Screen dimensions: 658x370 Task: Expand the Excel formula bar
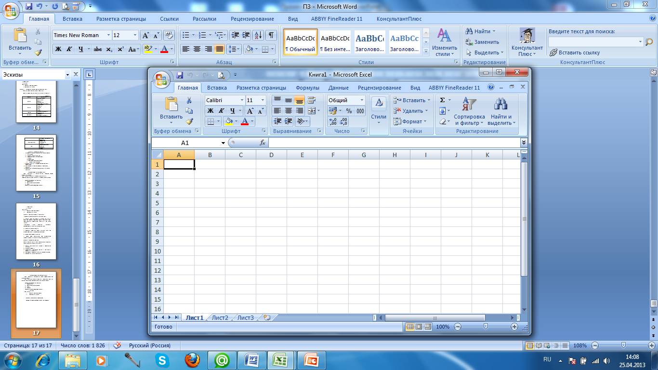click(x=524, y=143)
